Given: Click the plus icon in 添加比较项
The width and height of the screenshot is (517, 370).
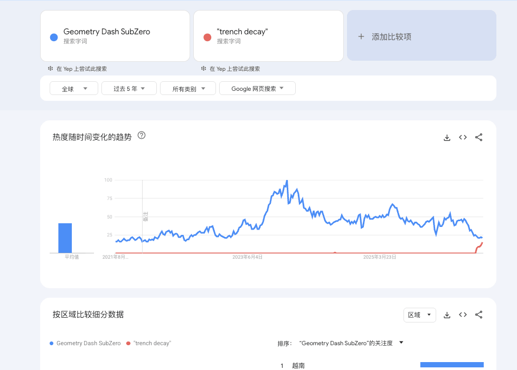Looking at the screenshot, I should coord(361,36).
